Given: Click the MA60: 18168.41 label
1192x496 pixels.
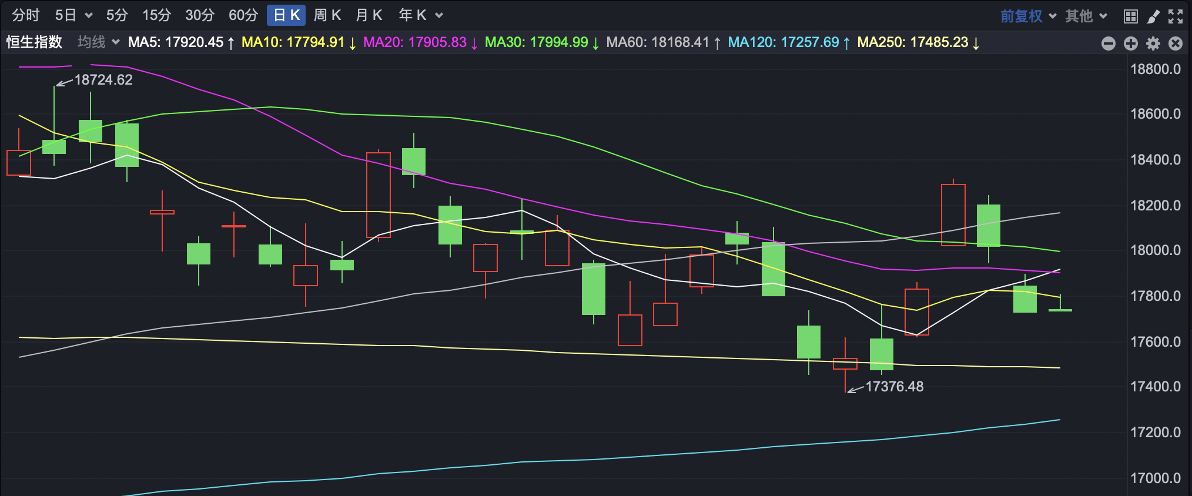Looking at the screenshot, I should (664, 42).
